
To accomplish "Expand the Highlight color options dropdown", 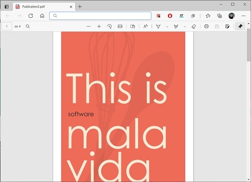I will (185, 27).
